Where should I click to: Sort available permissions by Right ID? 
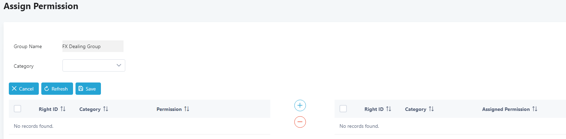63,109
